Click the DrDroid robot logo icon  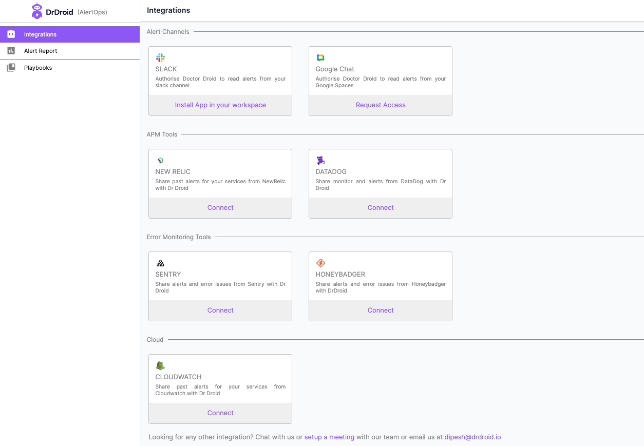(x=37, y=11)
